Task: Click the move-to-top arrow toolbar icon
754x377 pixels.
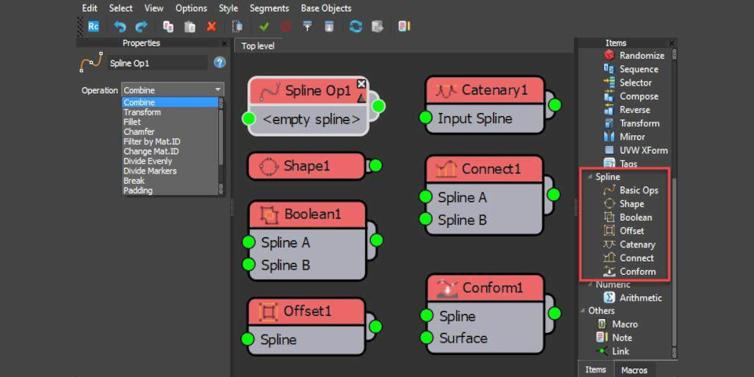Action: click(x=307, y=27)
